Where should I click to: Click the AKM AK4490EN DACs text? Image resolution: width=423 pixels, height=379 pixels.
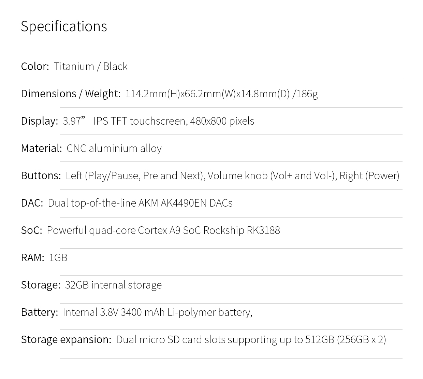click(185, 203)
